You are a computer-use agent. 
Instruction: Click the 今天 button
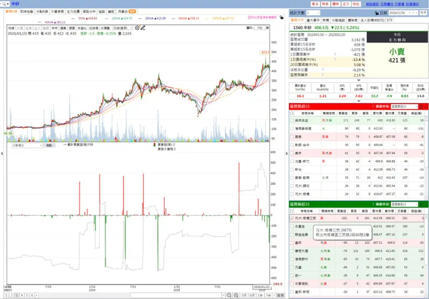(x=423, y=13)
